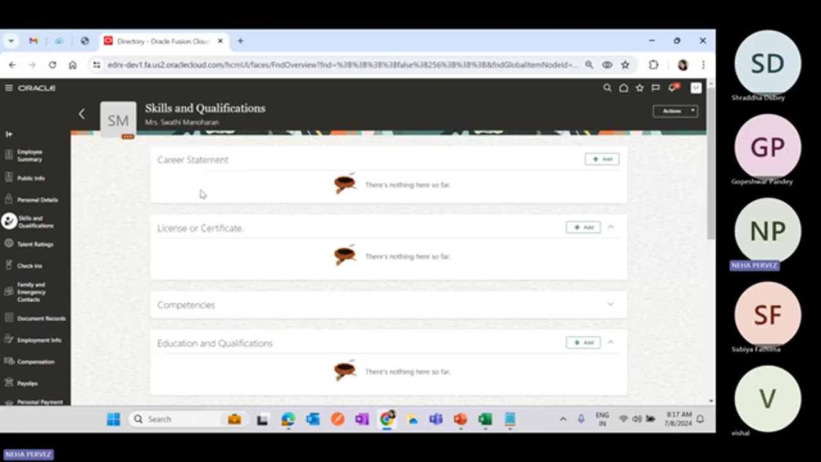Click Subiya Fathima participant avatar SF

pyautogui.click(x=767, y=315)
